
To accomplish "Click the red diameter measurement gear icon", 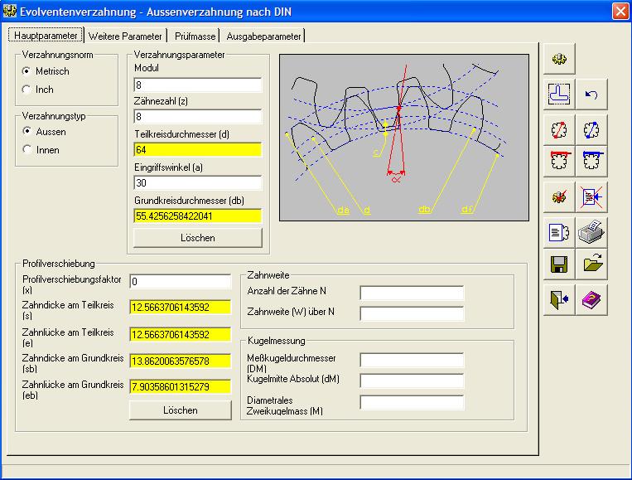I will pyautogui.click(x=559, y=130).
